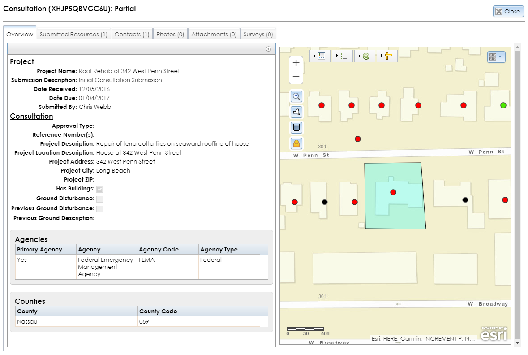Click the New York state extent icon
The width and height of the screenshot is (528, 355).
[x=296, y=112]
